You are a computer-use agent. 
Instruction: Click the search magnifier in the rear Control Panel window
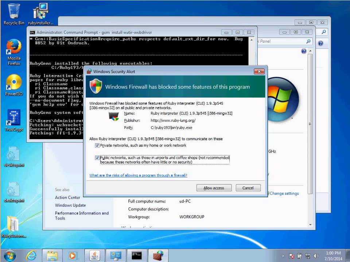(x=324, y=32)
